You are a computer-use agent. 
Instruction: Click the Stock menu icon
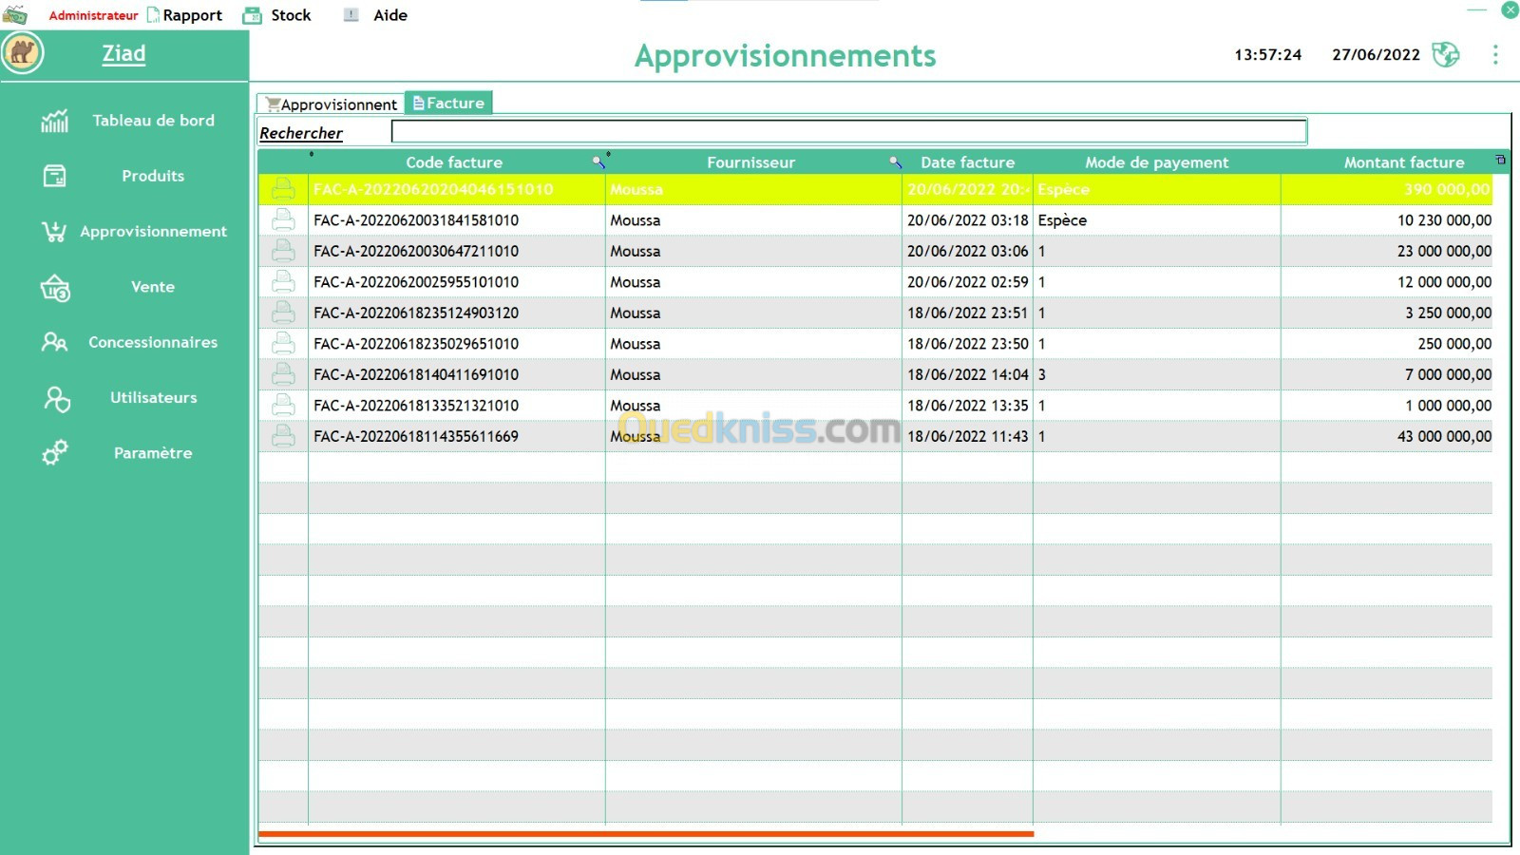252,15
